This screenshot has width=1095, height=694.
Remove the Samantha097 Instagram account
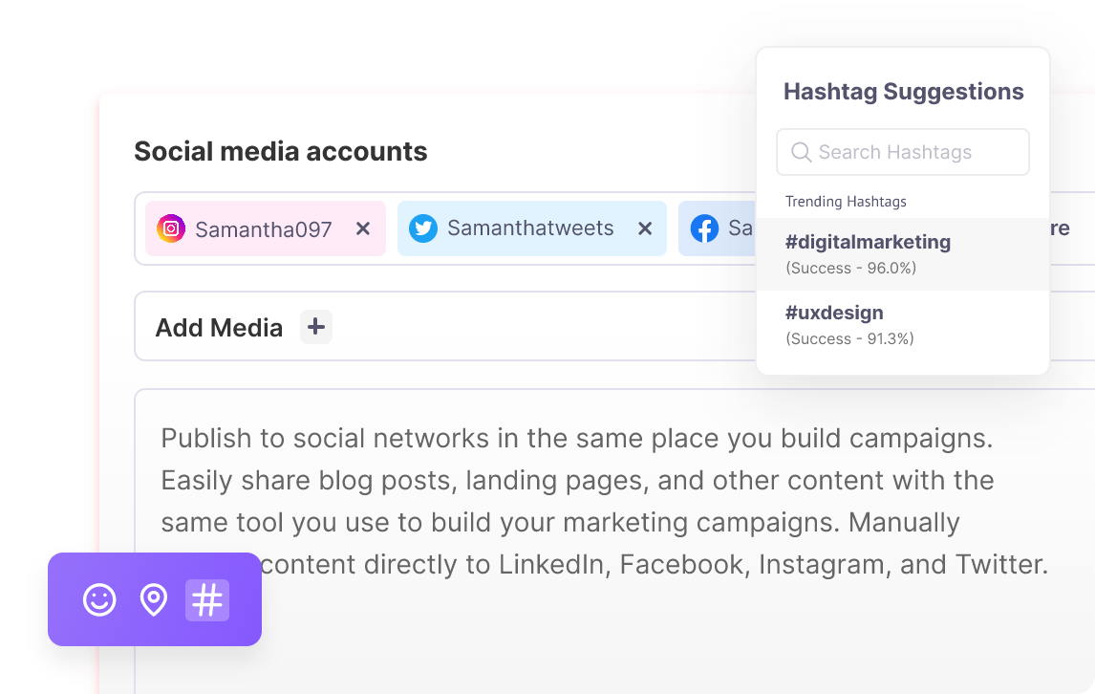[x=362, y=228]
